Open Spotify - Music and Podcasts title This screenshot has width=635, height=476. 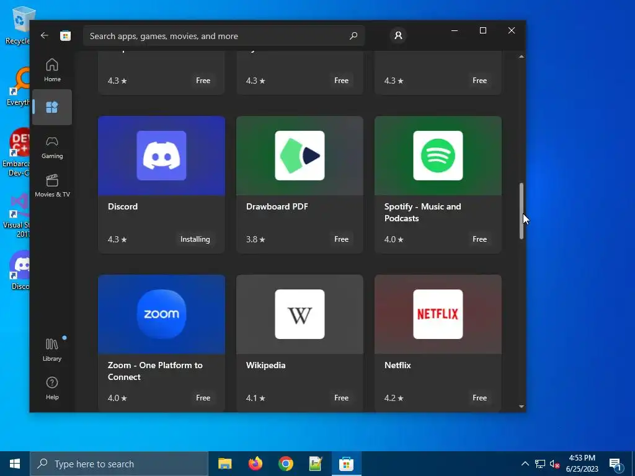(422, 212)
